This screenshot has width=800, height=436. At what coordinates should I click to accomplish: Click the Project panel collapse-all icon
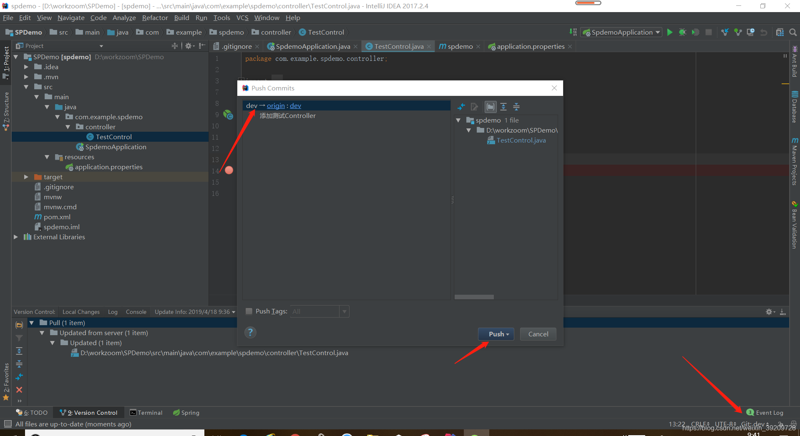[175, 46]
